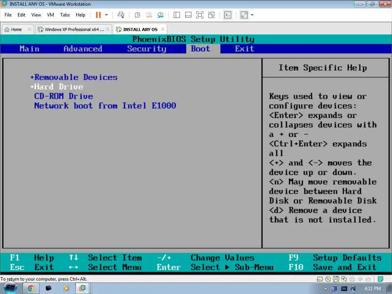
Task: Close the Windows XP Professional tab
Action: tap(108, 29)
